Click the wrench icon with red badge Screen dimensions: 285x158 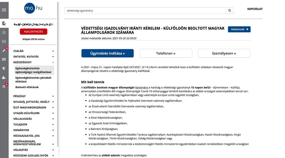(4, 50)
